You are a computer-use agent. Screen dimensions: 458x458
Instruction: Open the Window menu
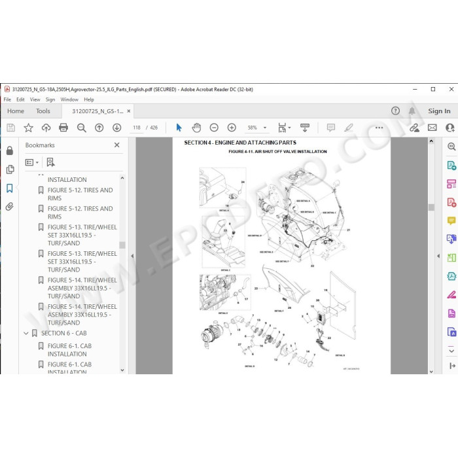[69, 99]
